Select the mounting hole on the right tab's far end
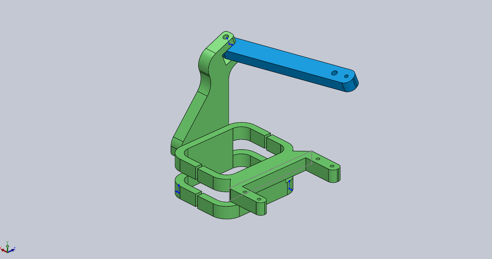Screen dimensions: 492x259 click(332, 166)
